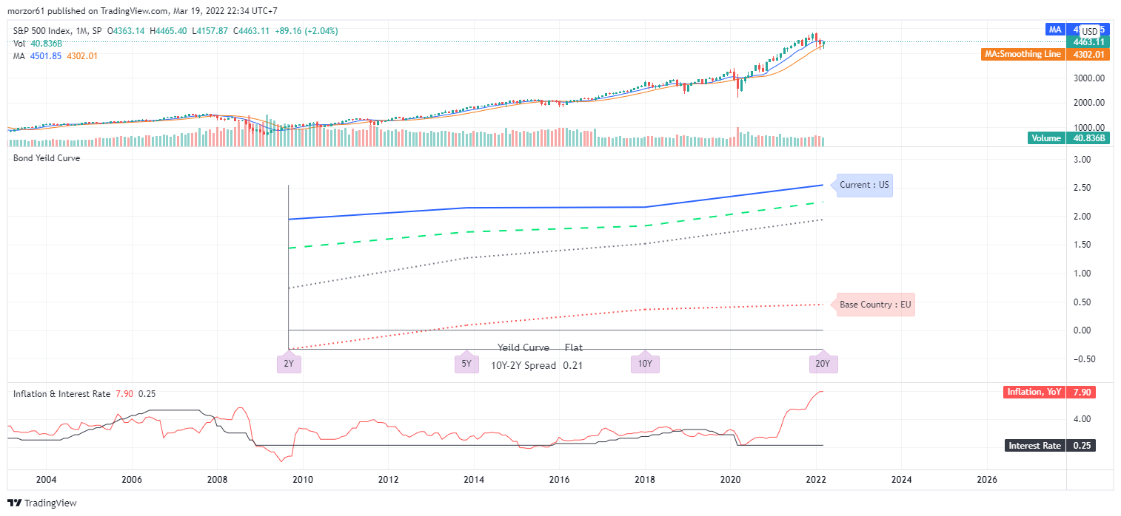Click the H4465.40 high value in legend
This screenshot has width=1121, height=516.
169,31
